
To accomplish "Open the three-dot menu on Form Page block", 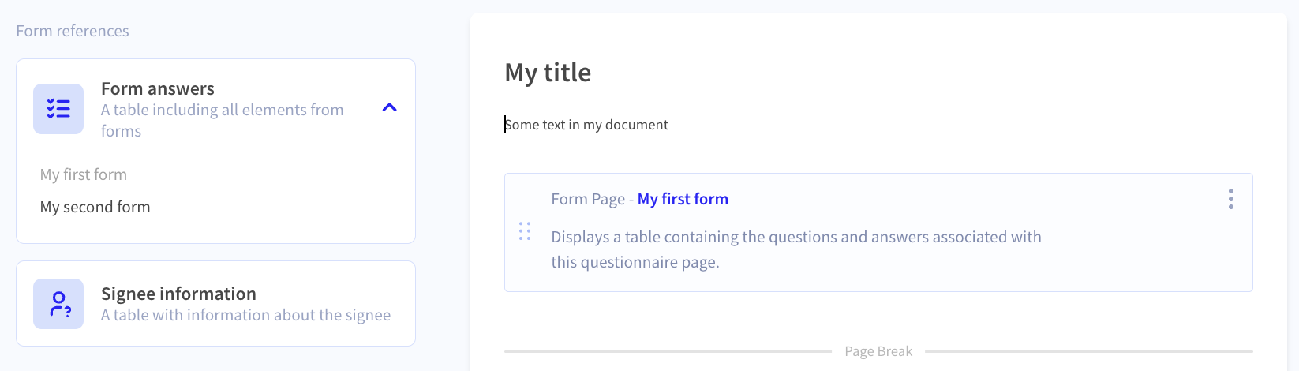I will tap(1230, 199).
